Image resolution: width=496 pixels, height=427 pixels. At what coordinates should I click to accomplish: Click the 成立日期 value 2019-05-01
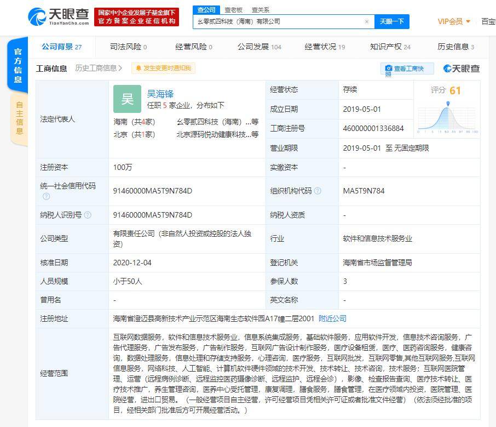[362, 109]
